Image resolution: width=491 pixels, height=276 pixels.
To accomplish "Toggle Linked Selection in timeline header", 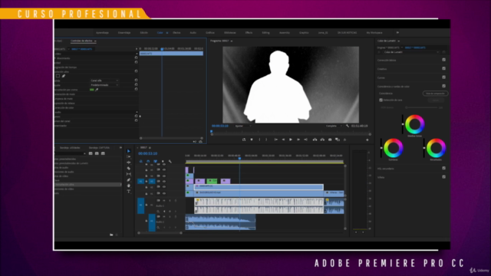I will pos(155,161).
